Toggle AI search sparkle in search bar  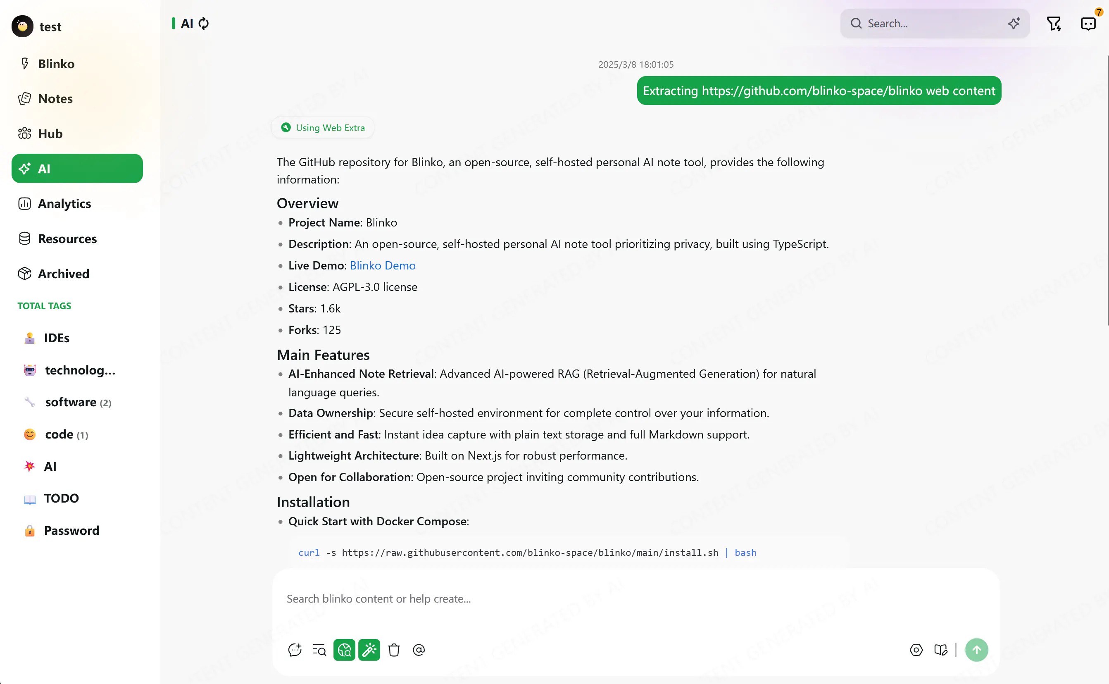[x=1014, y=24]
